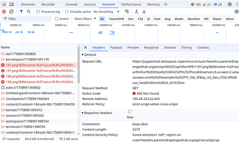The image size is (239, 142).
Task: Open the network search magnifier
Action: pyautogui.click(x=29, y=11)
